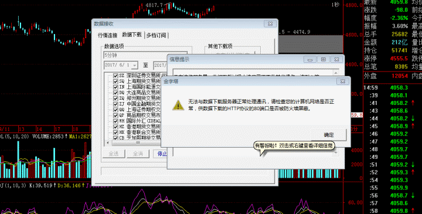The image size is (422, 214).
Task: Uncheck HK 香港联合交易所 checkbox
Action: coord(115,132)
